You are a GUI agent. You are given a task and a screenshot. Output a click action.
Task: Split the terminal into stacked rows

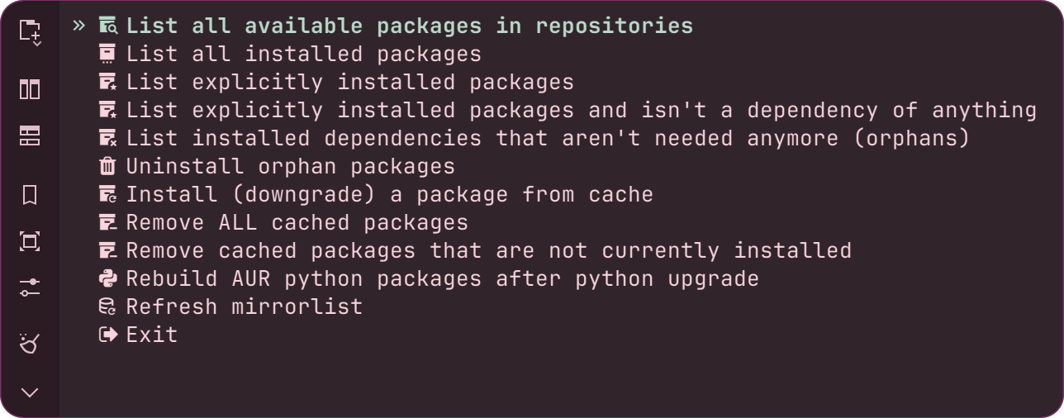pyautogui.click(x=30, y=136)
